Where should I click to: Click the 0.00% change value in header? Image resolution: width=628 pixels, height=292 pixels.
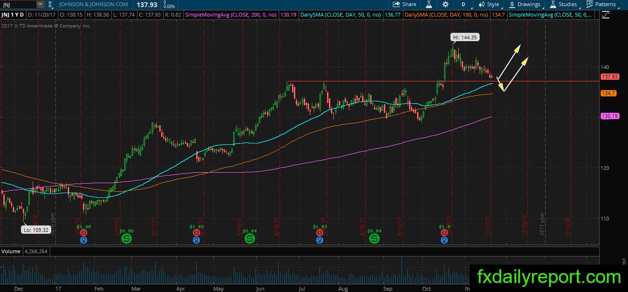click(x=168, y=7)
